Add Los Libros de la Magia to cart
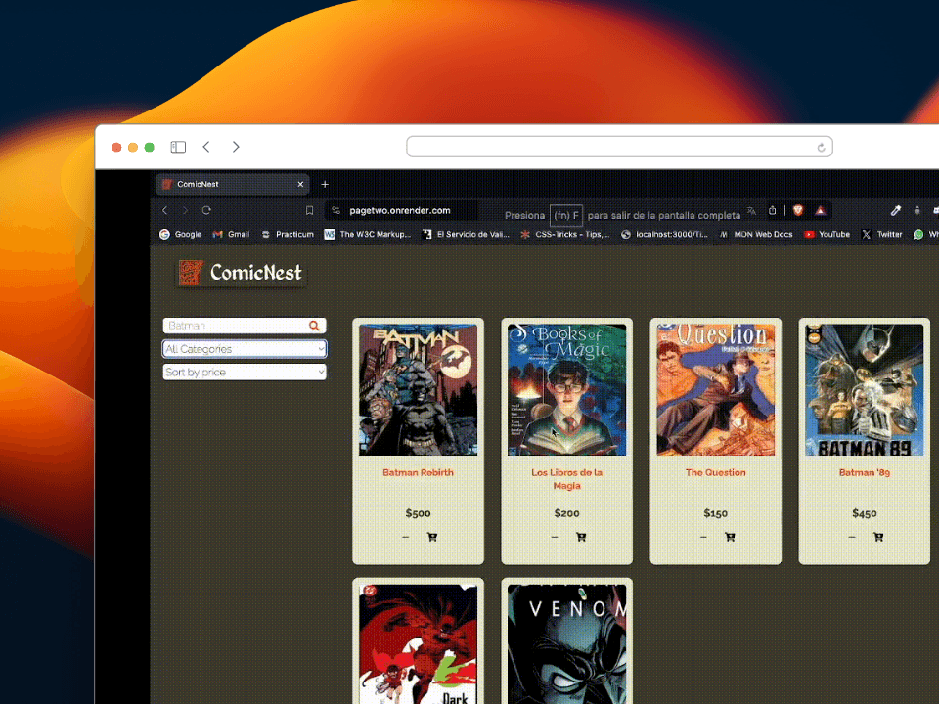 tap(581, 537)
